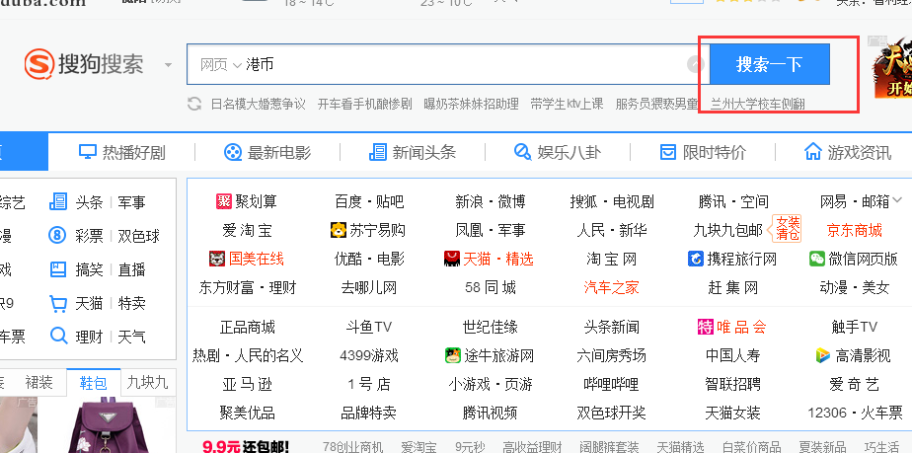The width and height of the screenshot is (912, 453).
Task: Open hot search 开车看手机酿惨剧
Action: (364, 104)
